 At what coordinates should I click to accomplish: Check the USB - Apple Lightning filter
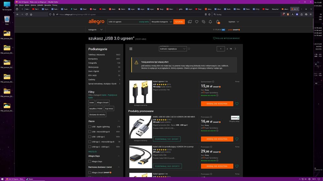(x=90, y=127)
